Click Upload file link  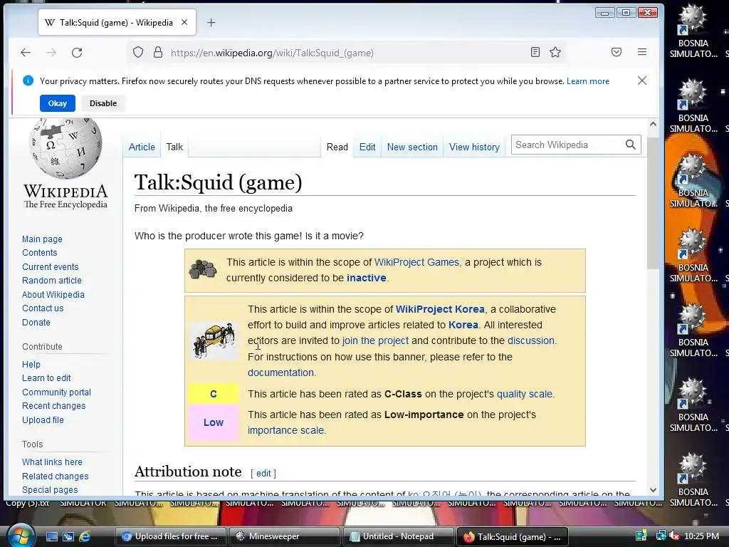click(x=43, y=420)
